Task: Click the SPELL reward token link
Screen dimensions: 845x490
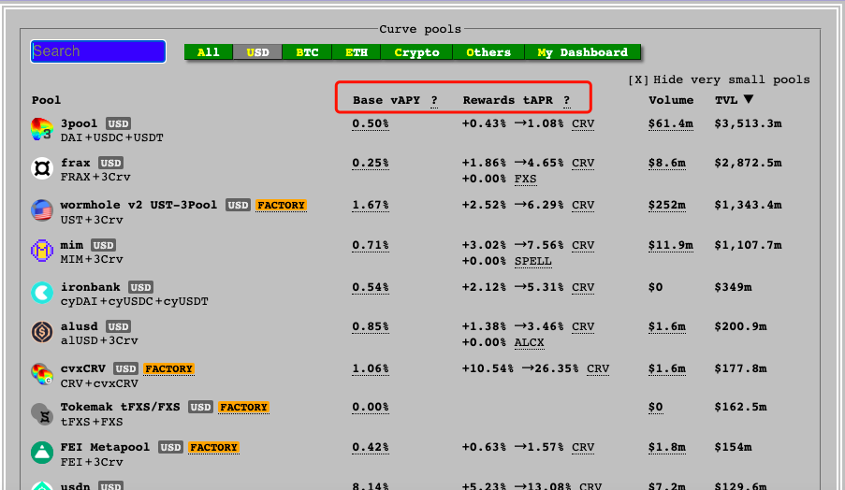Action: (533, 261)
